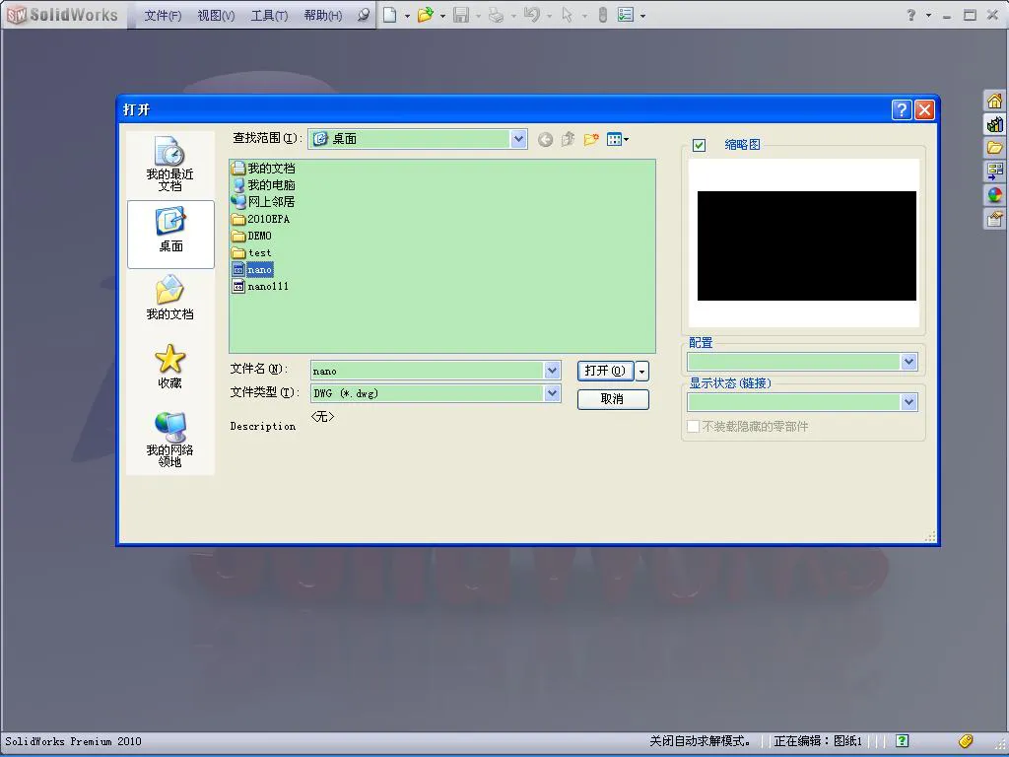Go to 我的最近文档 in places bar
This screenshot has height=757, width=1009.
tap(169, 164)
